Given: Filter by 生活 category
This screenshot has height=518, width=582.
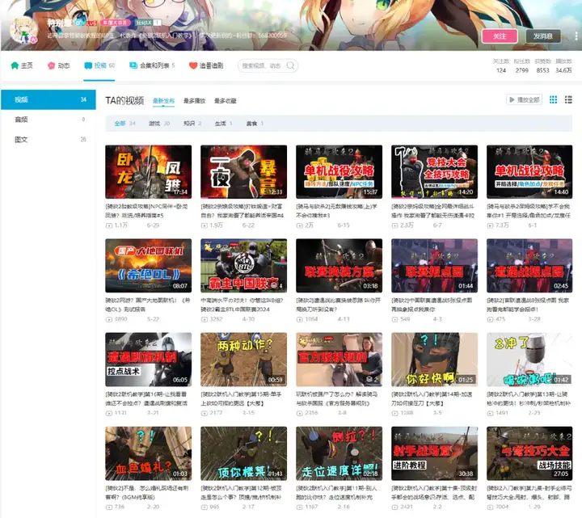Looking at the screenshot, I should pos(223,123).
